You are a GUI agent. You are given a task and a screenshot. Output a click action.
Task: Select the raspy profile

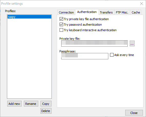[29, 17]
